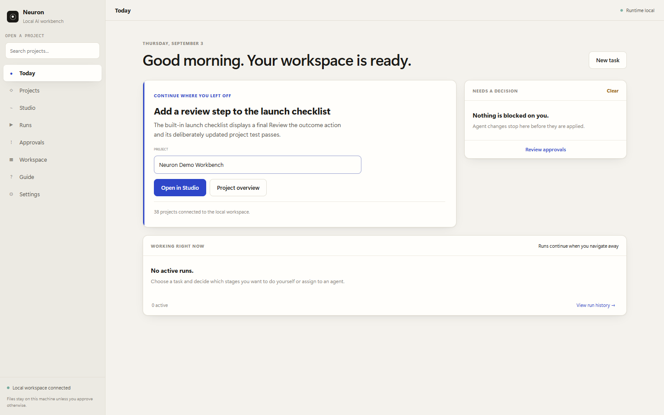Click the 'Thursday, September 3' date label
Viewport: 664px width, 415px height.
point(173,43)
